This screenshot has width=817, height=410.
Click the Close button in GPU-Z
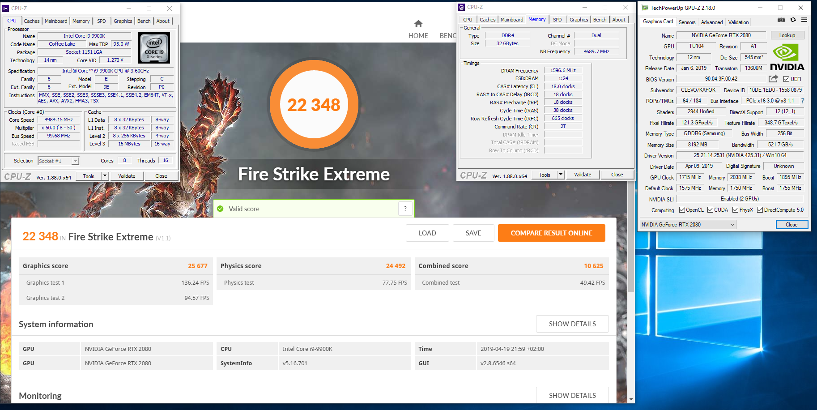[x=791, y=225]
